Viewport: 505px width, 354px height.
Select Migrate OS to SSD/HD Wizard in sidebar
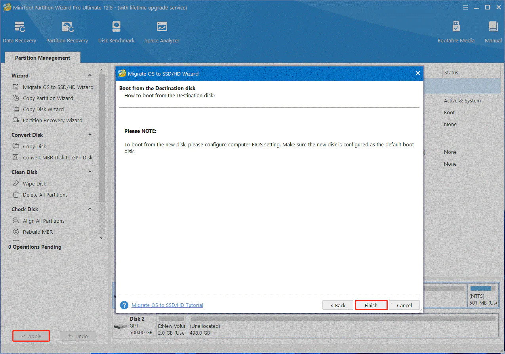tap(58, 87)
